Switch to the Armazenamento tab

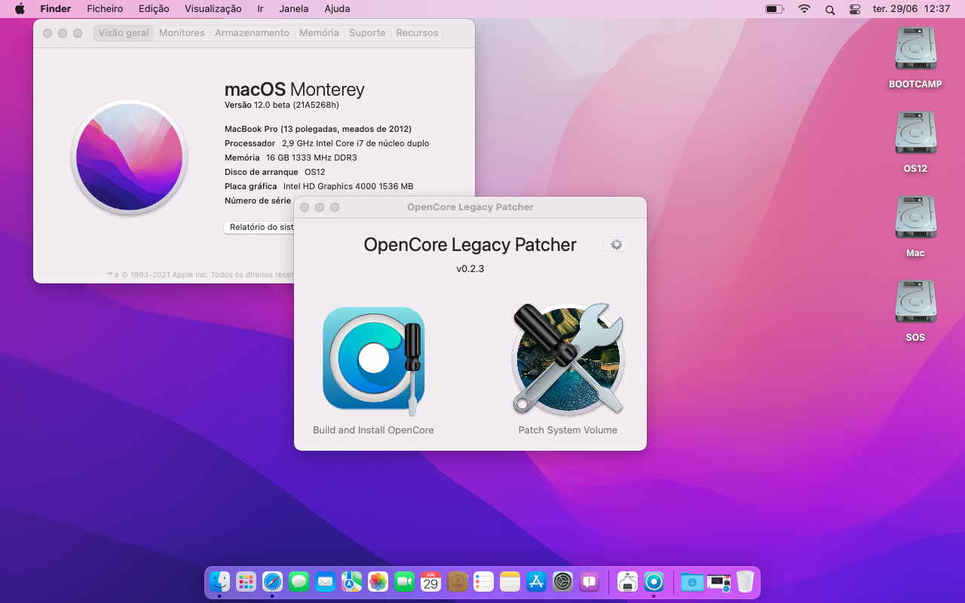(252, 33)
